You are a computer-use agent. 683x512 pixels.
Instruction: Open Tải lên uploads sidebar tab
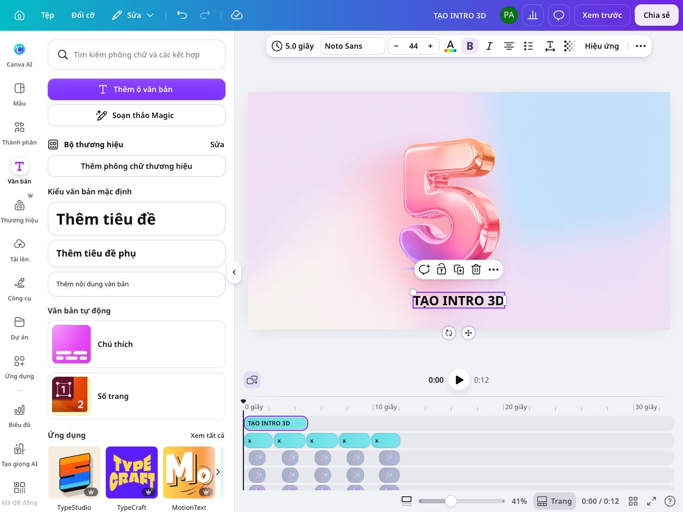[20, 249]
